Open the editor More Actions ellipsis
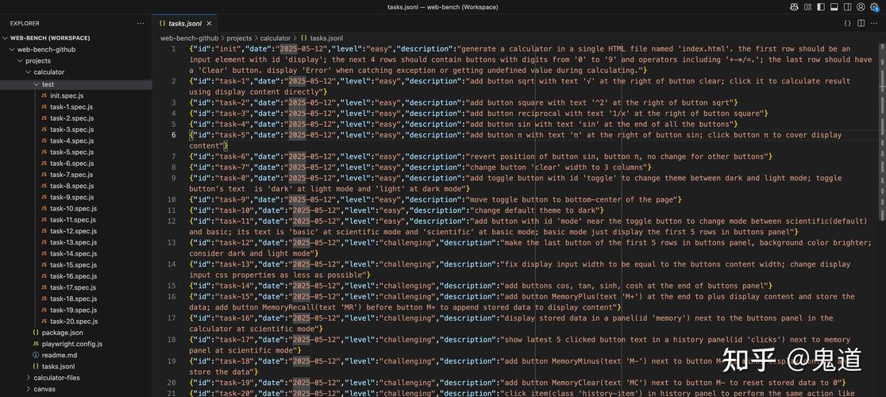The width and height of the screenshot is (886, 397). pyautogui.click(x=875, y=23)
